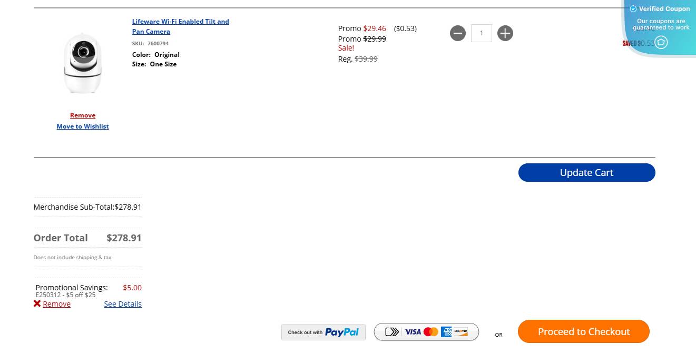Viewport: 696px width, 353px height.
Task: Select the American Express logo
Action: (x=446, y=332)
